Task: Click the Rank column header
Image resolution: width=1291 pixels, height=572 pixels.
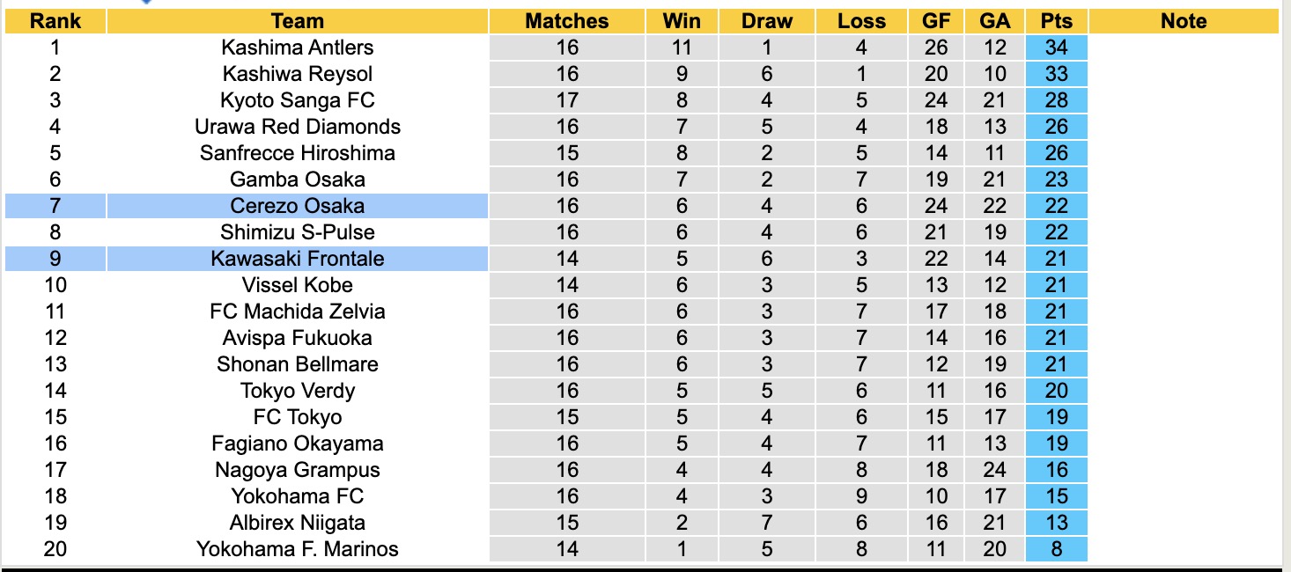Action: coord(55,21)
